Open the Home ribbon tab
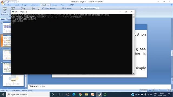The width and height of the screenshot is (173, 97). (9, 5)
